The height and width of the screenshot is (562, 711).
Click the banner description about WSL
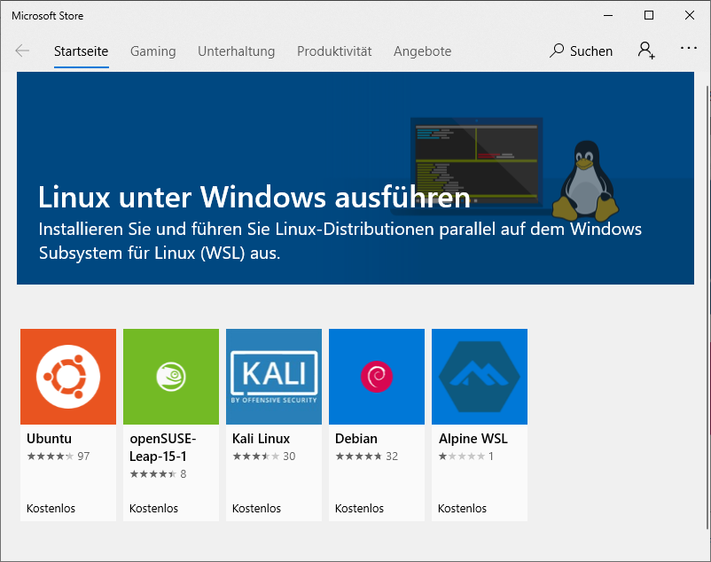[340, 241]
